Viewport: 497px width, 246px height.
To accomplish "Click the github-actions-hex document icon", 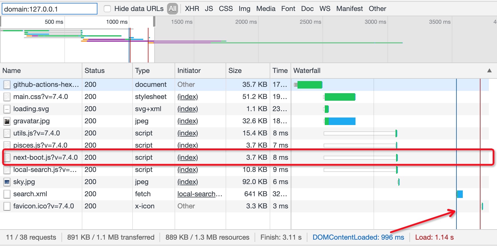I will 7,85.
